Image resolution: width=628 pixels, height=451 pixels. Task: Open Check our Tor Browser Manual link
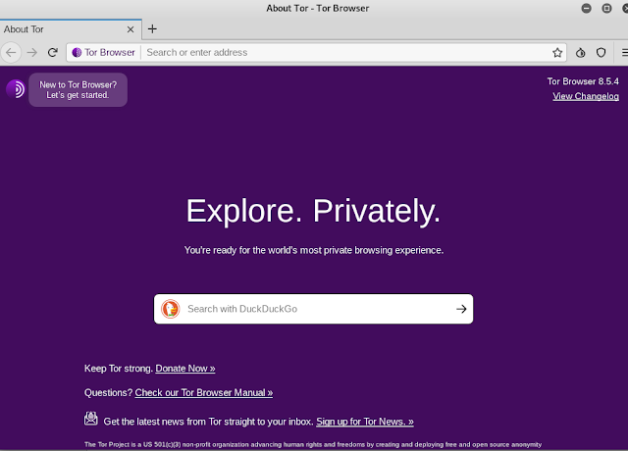coord(204,392)
